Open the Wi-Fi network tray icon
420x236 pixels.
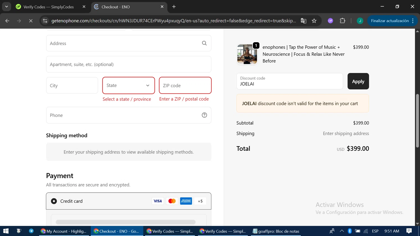(x=366, y=231)
